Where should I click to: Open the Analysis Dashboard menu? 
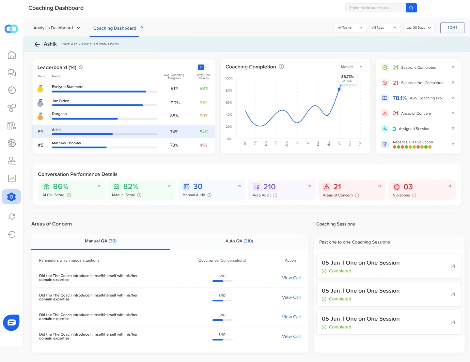point(56,28)
